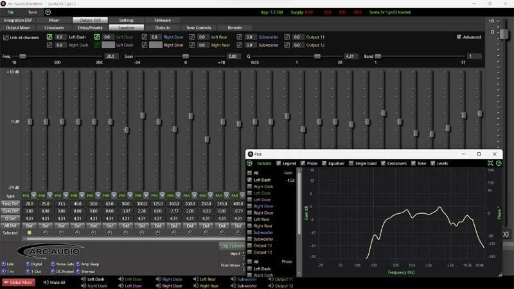
Task: Click the Q slider handle
Action: [317, 57]
